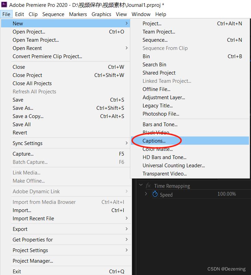This screenshot has width=251, height=275.
Task: Choose Legacy Title... in the New submenu
Action: click(190, 106)
